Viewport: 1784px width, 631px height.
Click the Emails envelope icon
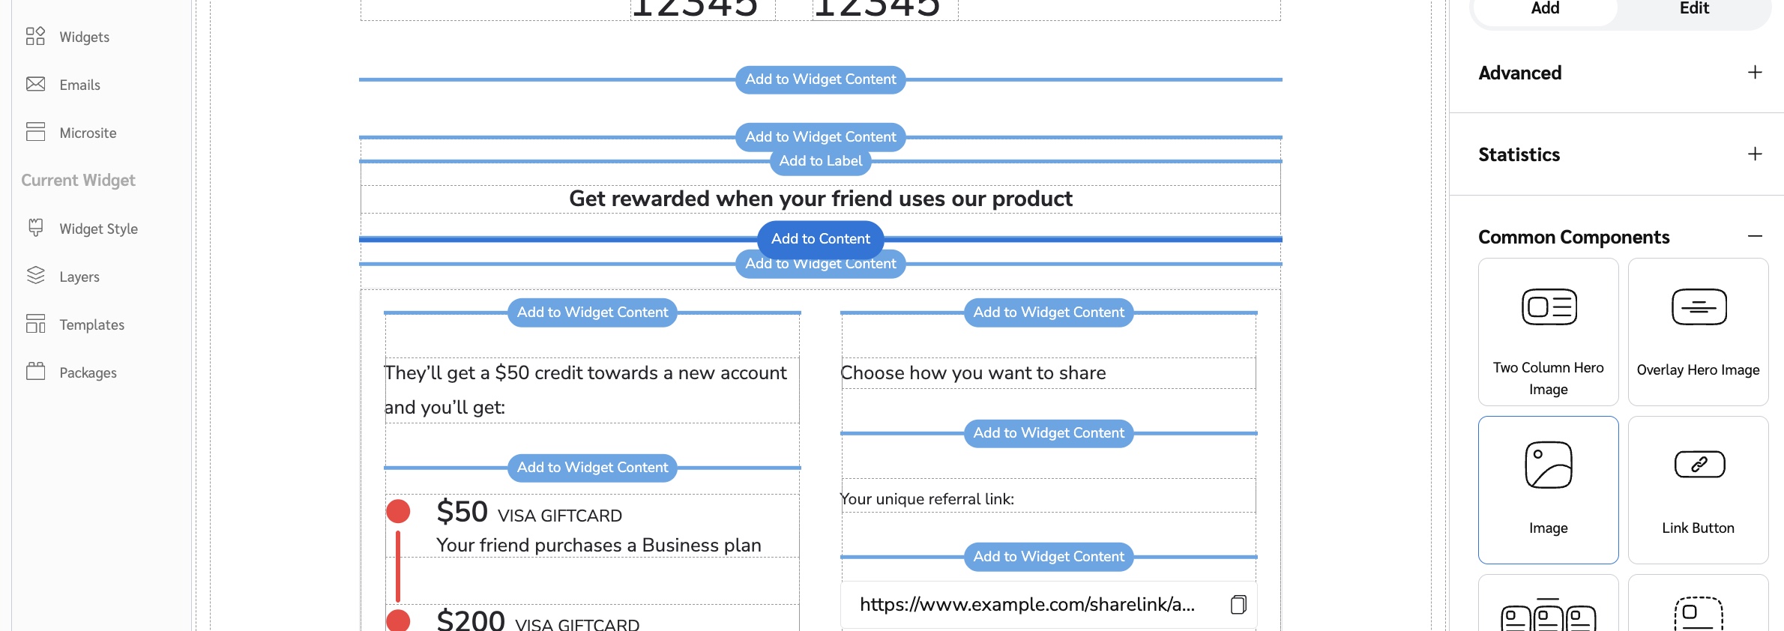click(x=35, y=85)
